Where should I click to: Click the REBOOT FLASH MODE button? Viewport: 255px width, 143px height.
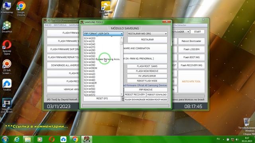tap(147, 81)
